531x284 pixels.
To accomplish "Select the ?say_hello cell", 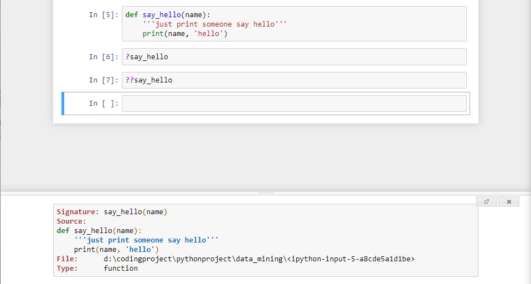I will 294,57.
